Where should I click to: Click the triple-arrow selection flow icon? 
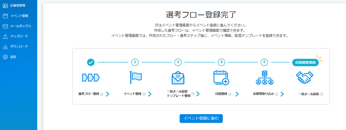[x=91, y=78]
